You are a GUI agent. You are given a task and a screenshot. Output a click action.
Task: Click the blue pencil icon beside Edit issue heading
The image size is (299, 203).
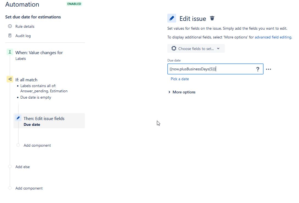coord(171,18)
